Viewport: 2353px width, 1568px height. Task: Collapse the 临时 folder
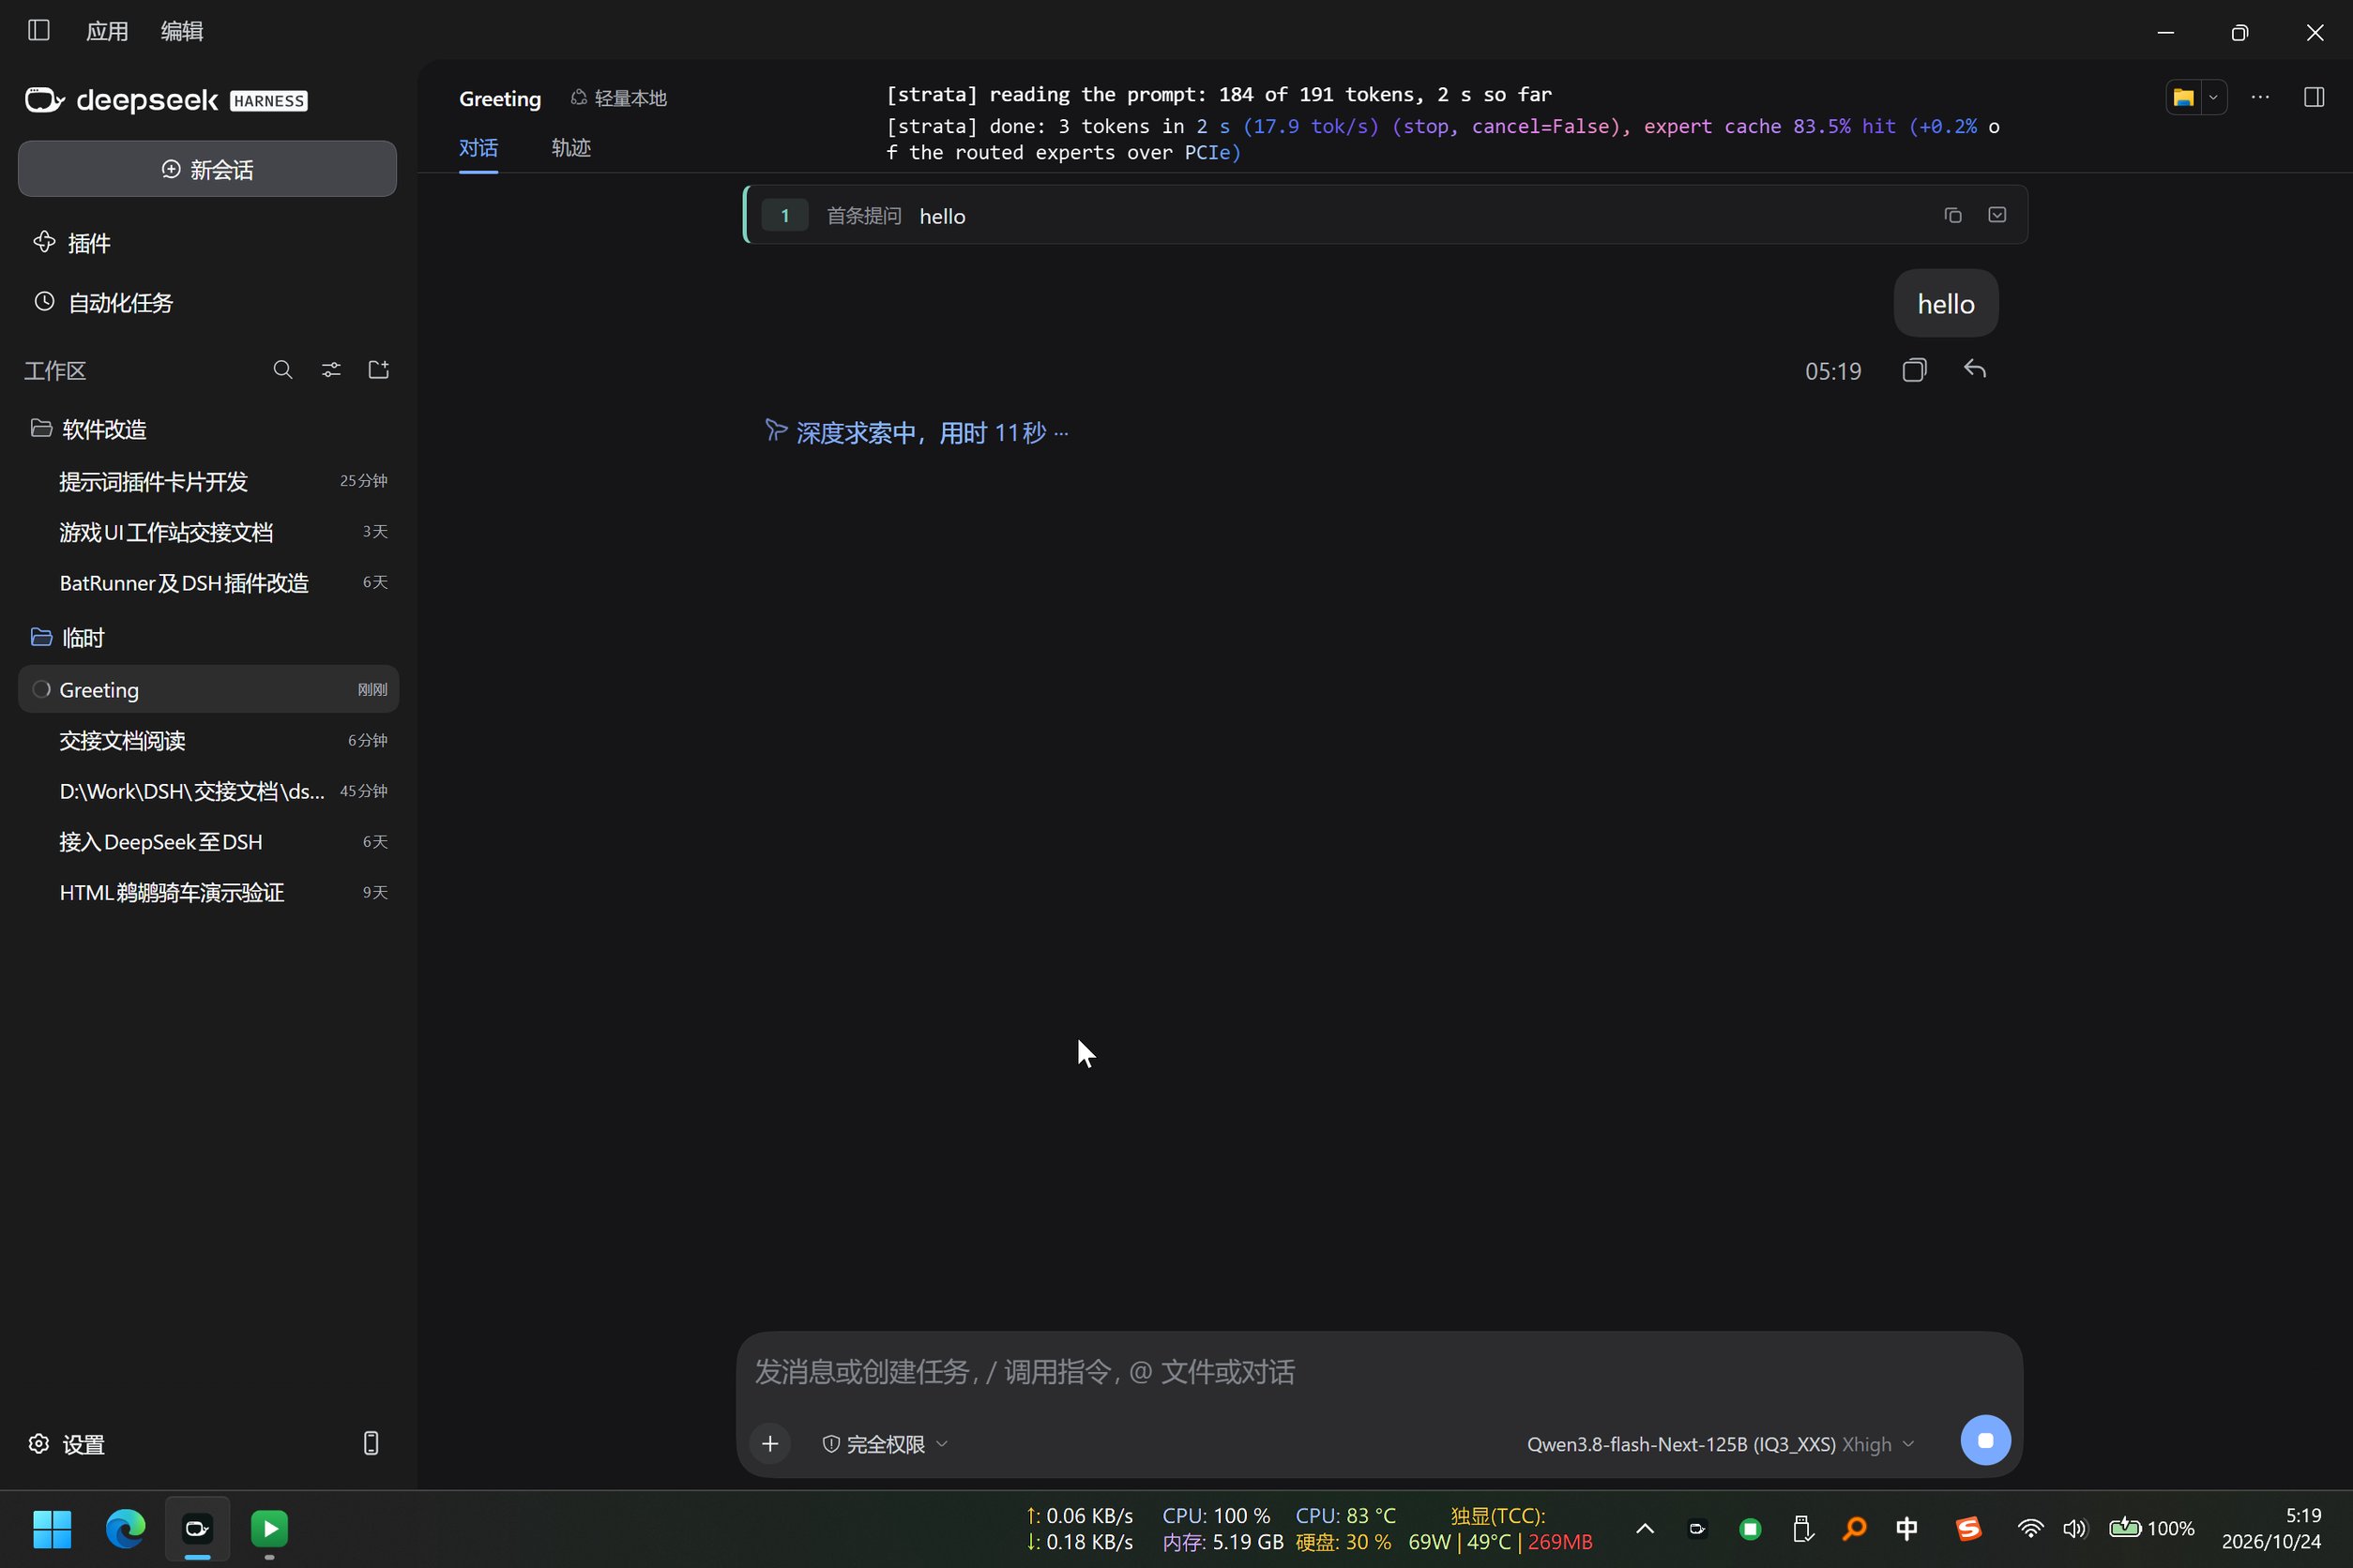[68, 638]
